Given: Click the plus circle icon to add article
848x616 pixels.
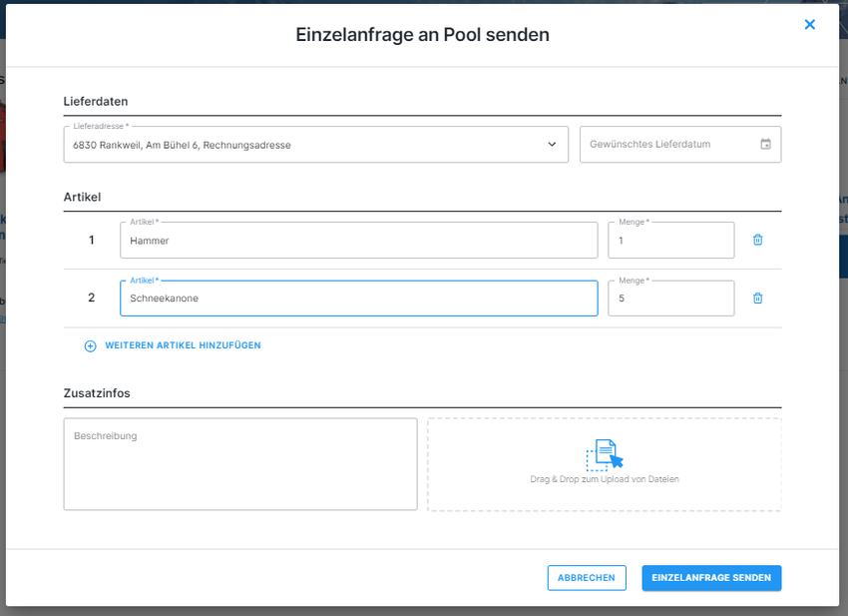Looking at the screenshot, I should click(90, 345).
